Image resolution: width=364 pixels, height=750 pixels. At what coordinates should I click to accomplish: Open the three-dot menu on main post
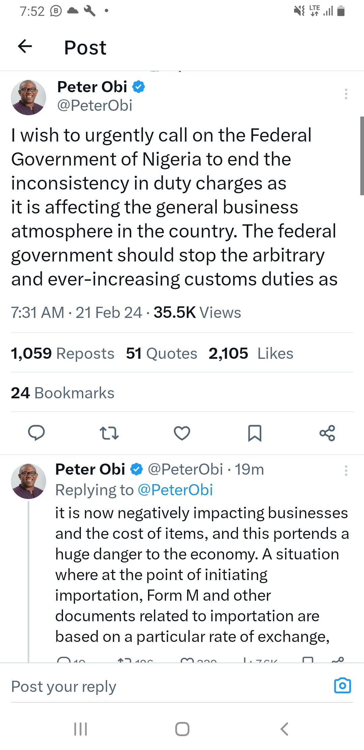point(346,94)
